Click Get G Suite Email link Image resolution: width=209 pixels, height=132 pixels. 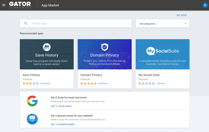[62, 106]
